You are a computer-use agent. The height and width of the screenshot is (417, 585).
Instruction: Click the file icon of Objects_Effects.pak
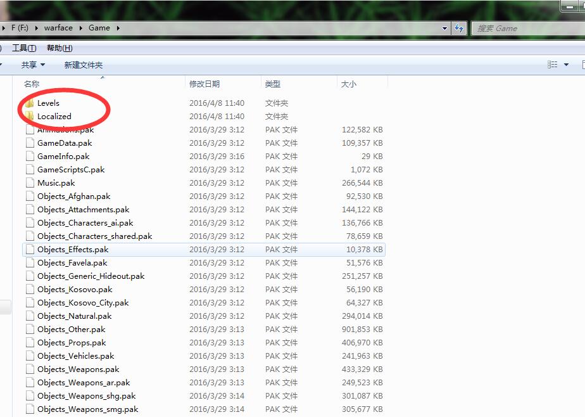pyautogui.click(x=30, y=250)
